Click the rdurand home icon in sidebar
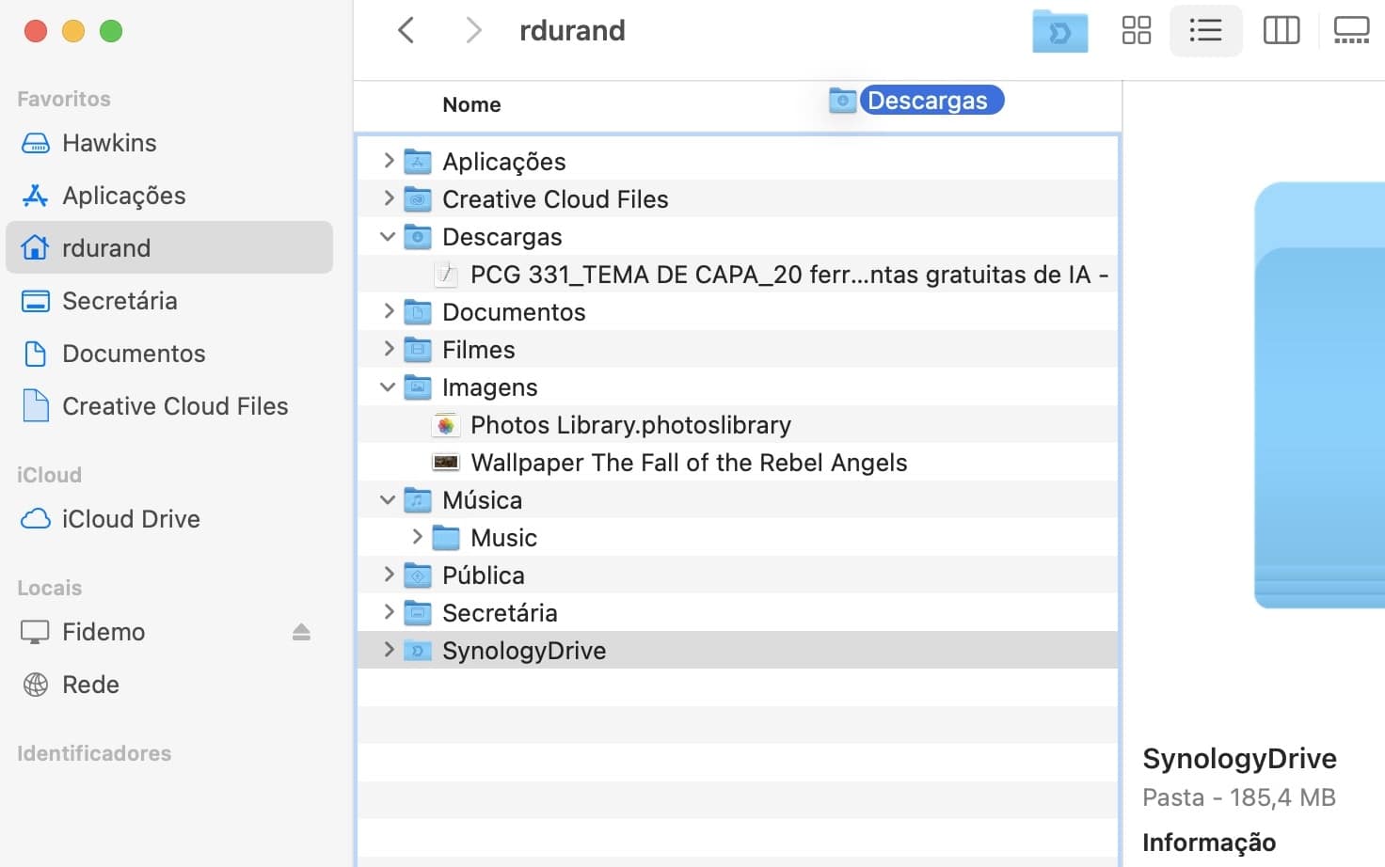 click(35, 248)
